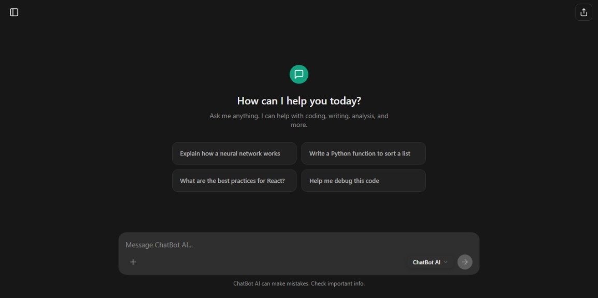The width and height of the screenshot is (598, 298).
Task: Click the plus attach icon
Action: point(133,262)
